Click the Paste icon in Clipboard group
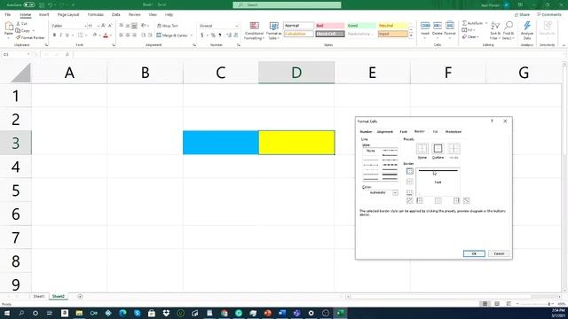Image resolution: width=568 pixels, height=319 pixels. pyautogui.click(x=9, y=26)
